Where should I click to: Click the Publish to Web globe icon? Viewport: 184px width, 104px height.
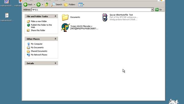point(28,25)
